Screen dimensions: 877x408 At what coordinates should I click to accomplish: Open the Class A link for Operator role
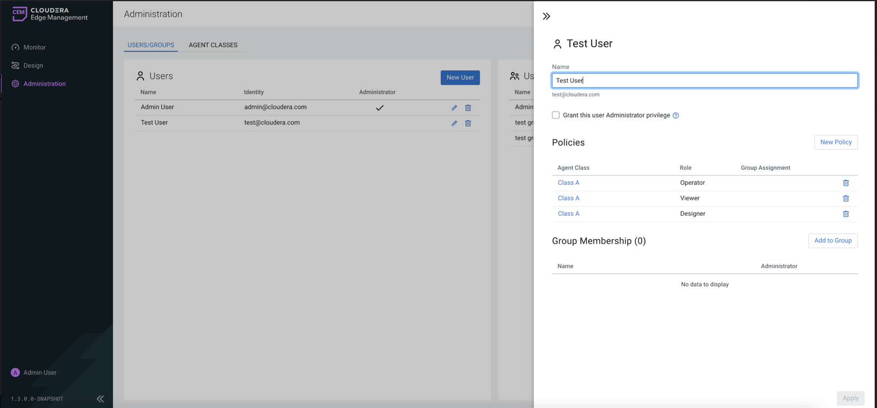pos(568,183)
